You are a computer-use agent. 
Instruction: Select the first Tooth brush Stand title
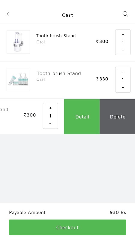click(x=56, y=36)
